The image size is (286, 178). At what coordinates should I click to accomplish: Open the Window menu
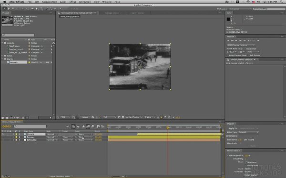point(107,2)
